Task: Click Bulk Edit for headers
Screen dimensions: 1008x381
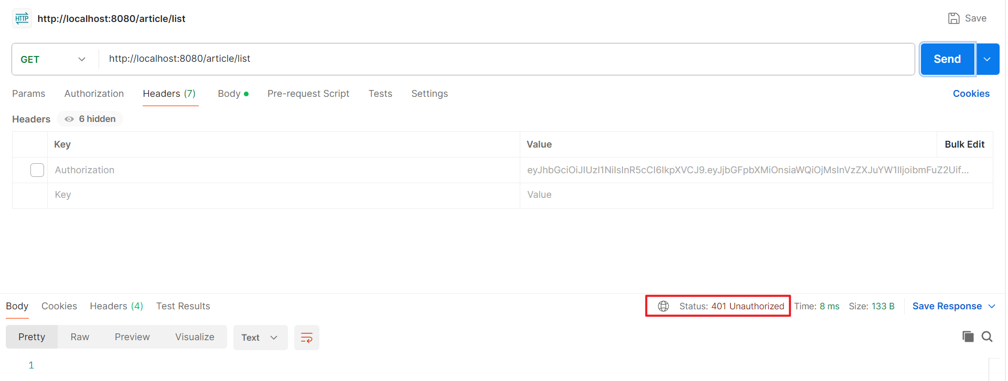Action: click(964, 144)
